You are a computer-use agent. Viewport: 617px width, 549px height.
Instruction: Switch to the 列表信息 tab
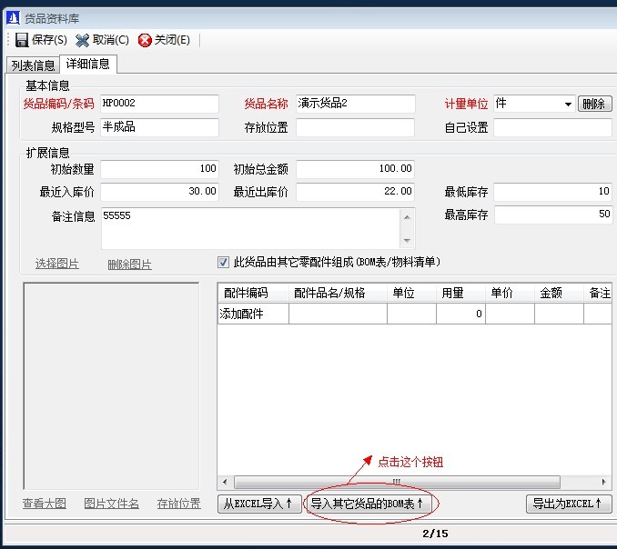(x=33, y=65)
